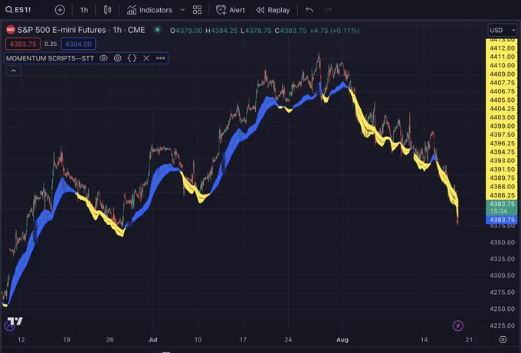
Task: Click the red 4383.75 sell price button
Action: coord(23,44)
